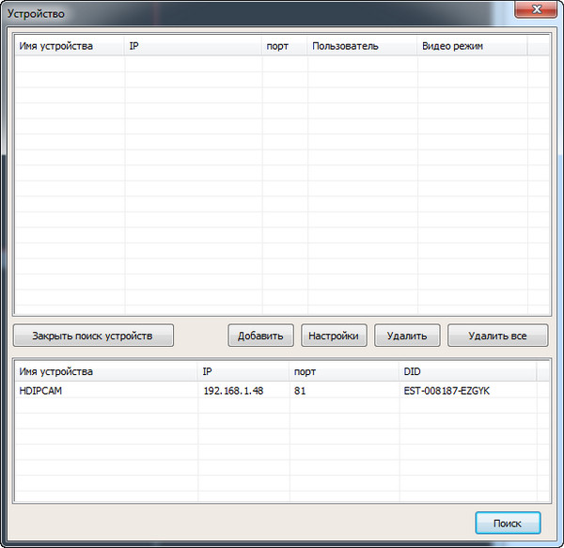Open Настройки device settings
Image resolution: width=564 pixels, height=548 pixels.
(x=334, y=336)
